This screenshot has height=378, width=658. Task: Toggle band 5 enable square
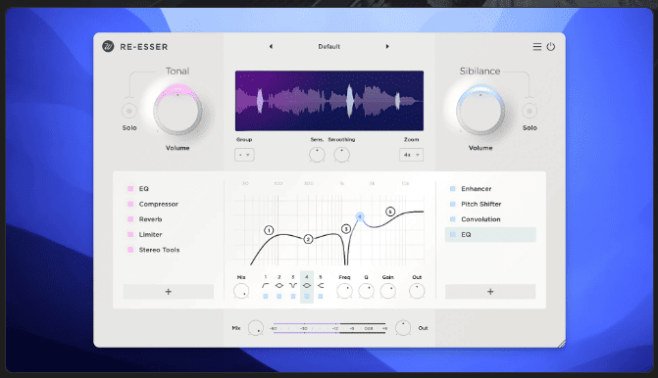tap(321, 297)
